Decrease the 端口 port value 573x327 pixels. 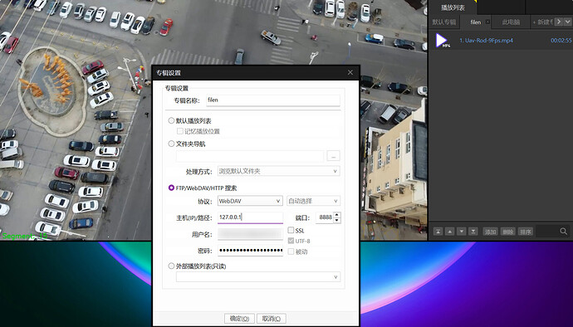point(337,220)
